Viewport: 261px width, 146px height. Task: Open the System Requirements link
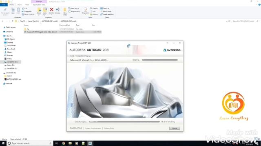pos(93,128)
